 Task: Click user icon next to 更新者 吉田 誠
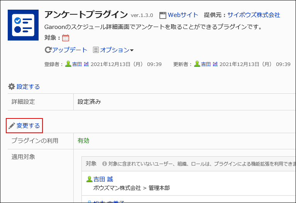click(x=197, y=64)
